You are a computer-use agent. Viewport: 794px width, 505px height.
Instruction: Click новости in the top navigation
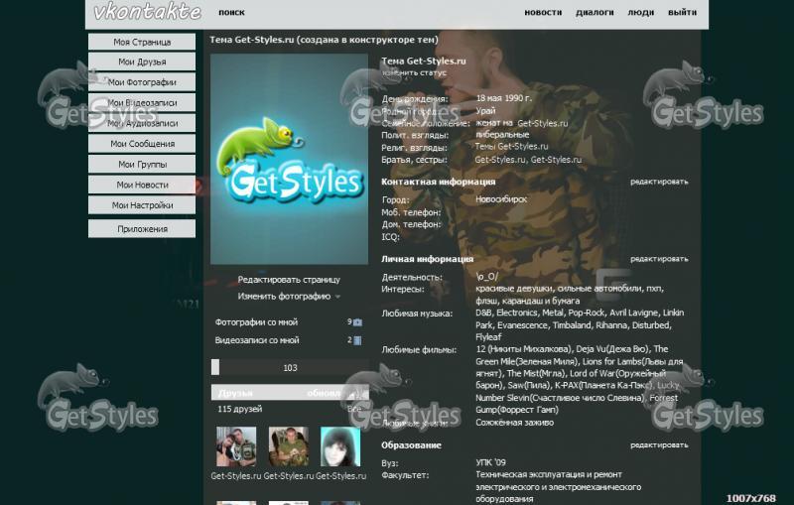click(x=542, y=13)
